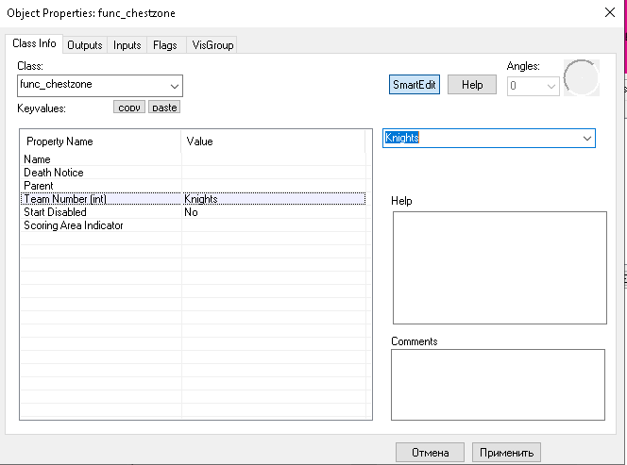This screenshot has height=465, width=627.
Task: Click the angle compass circle
Action: point(582,79)
